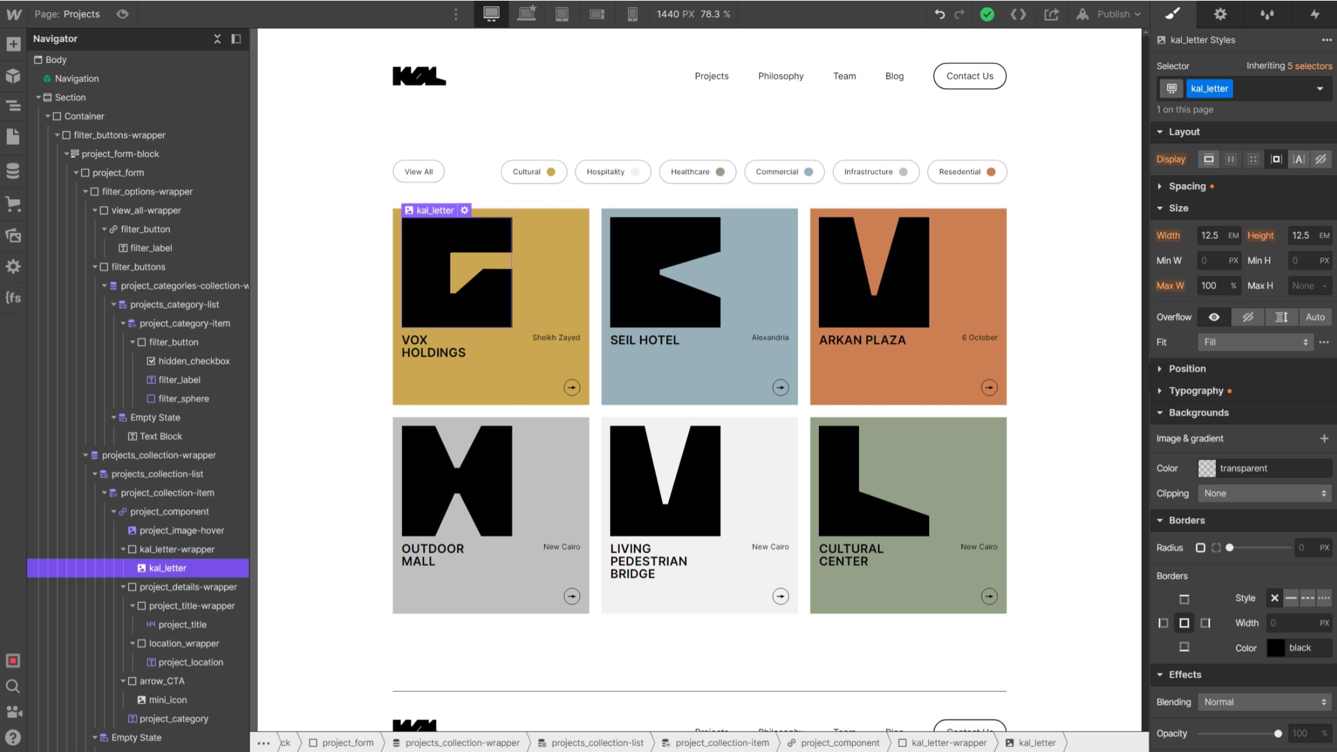Switch to the Interactions lightning tab
This screenshot has width=1337, height=752.
[1314, 14]
